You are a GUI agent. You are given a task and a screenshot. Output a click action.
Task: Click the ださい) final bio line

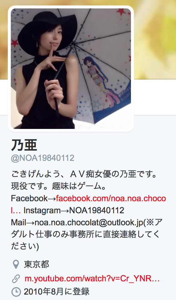click(25, 247)
